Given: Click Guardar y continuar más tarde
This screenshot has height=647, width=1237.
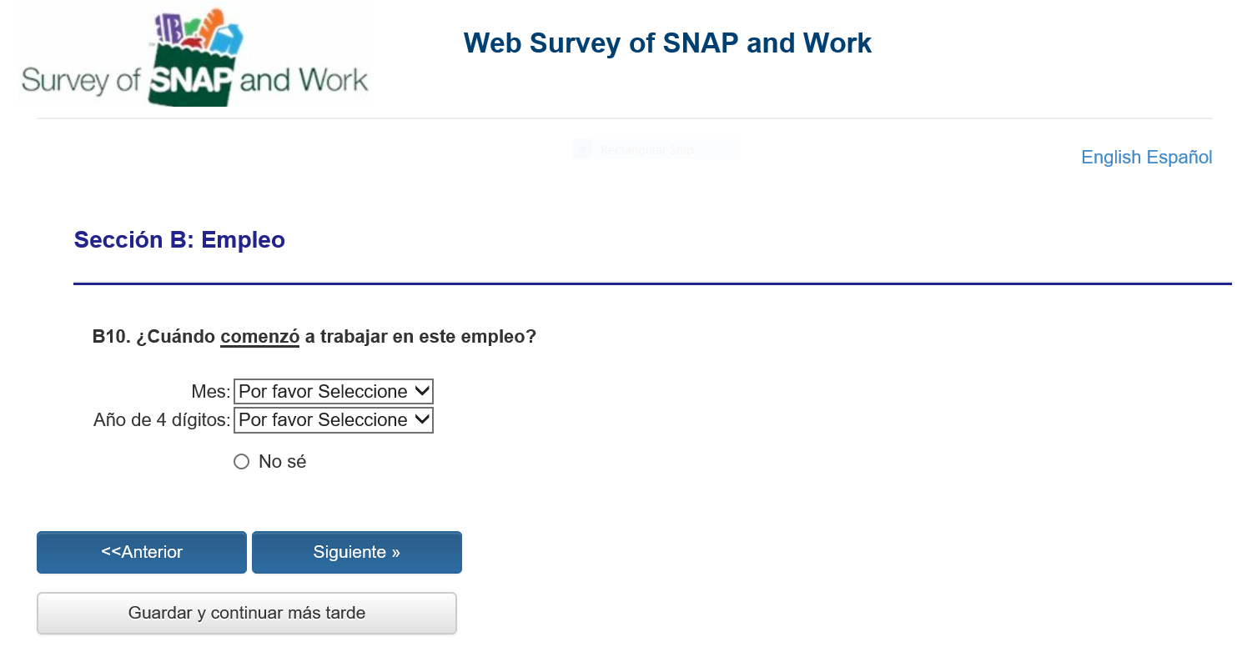Looking at the screenshot, I should [x=247, y=613].
